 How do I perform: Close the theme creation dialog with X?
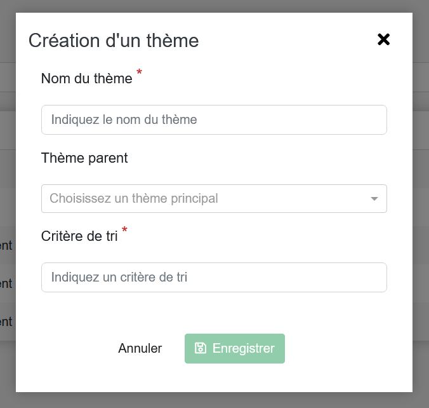383,39
